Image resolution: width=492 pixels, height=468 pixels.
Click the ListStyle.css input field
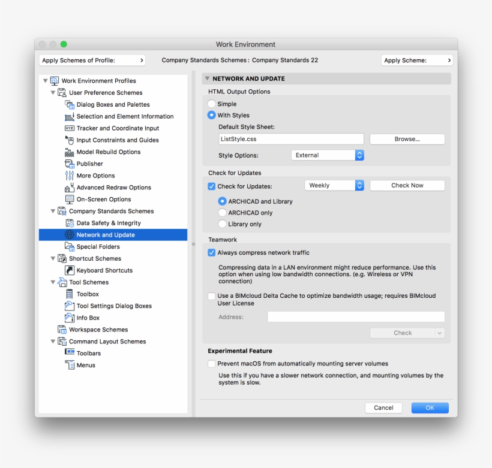tap(290, 138)
